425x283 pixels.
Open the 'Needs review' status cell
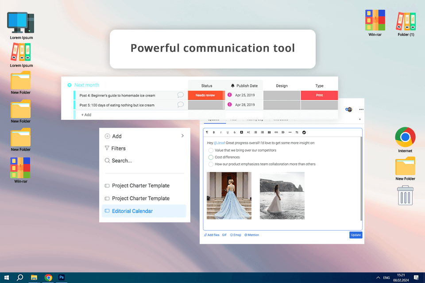click(206, 95)
